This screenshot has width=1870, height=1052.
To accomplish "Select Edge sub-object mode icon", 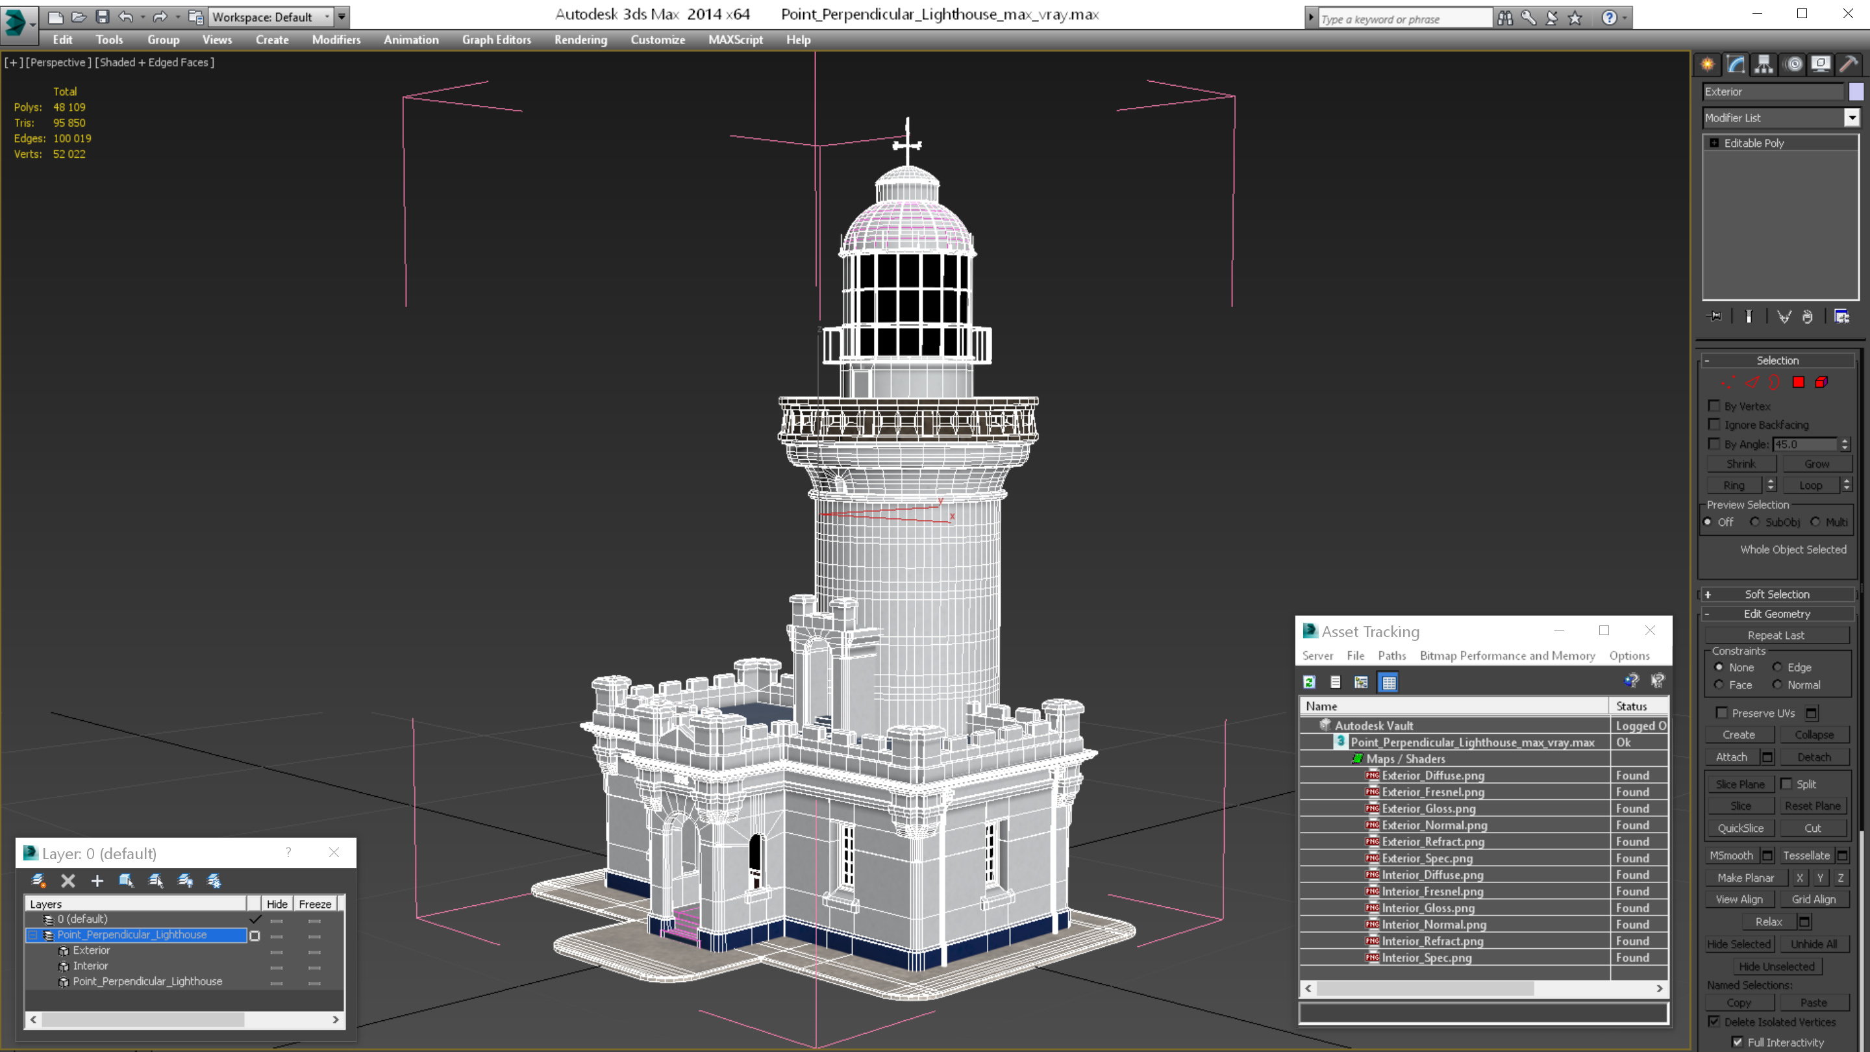I will click(x=1752, y=382).
